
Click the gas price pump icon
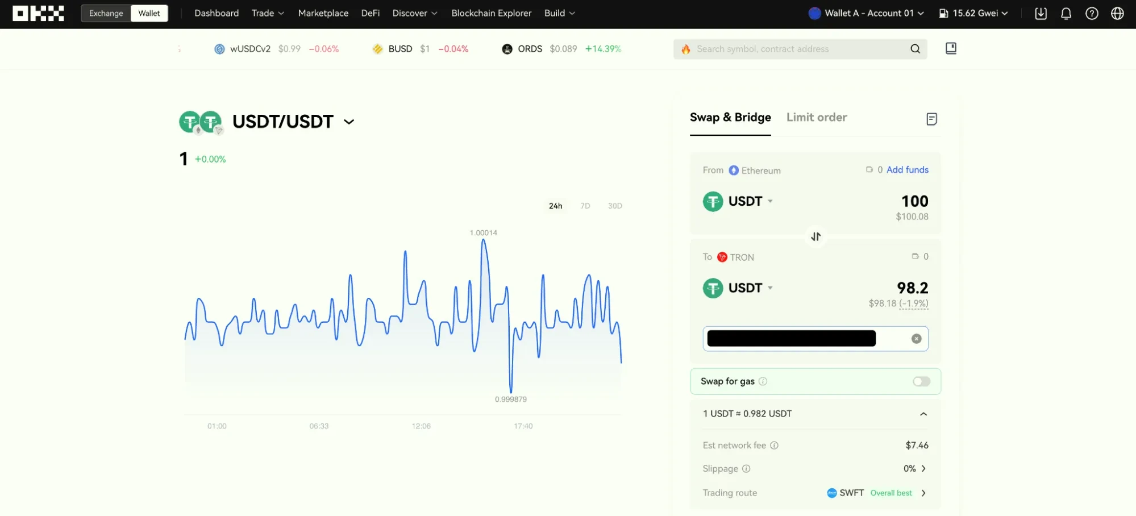point(943,13)
